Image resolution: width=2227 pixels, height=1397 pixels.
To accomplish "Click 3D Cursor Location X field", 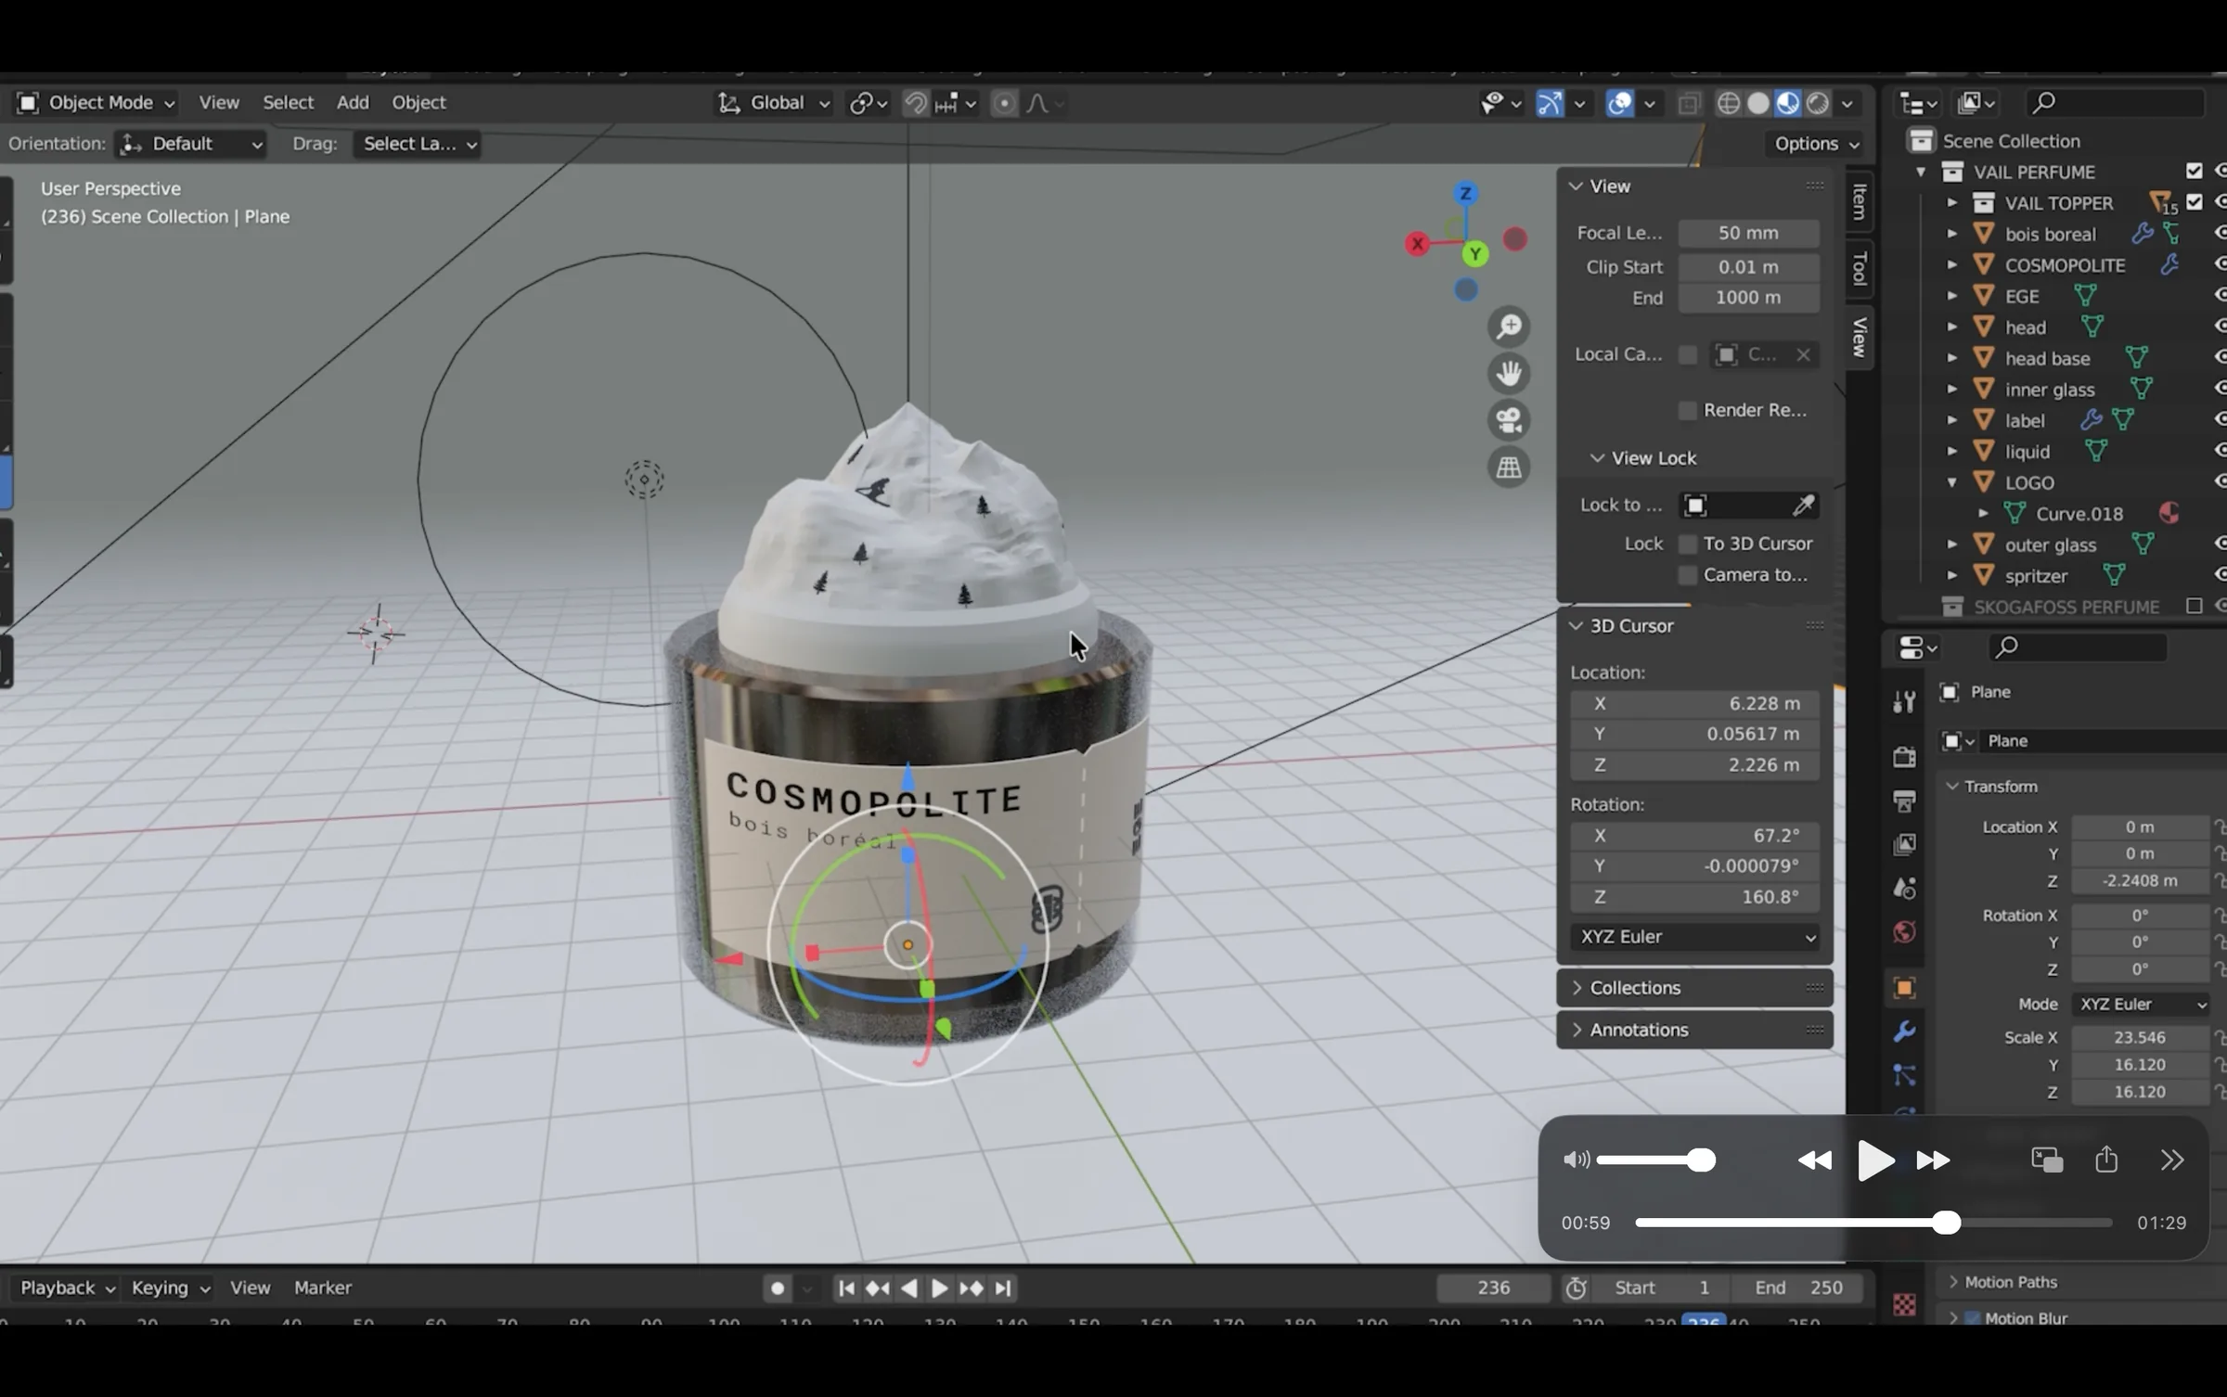I will tap(1694, 703).
